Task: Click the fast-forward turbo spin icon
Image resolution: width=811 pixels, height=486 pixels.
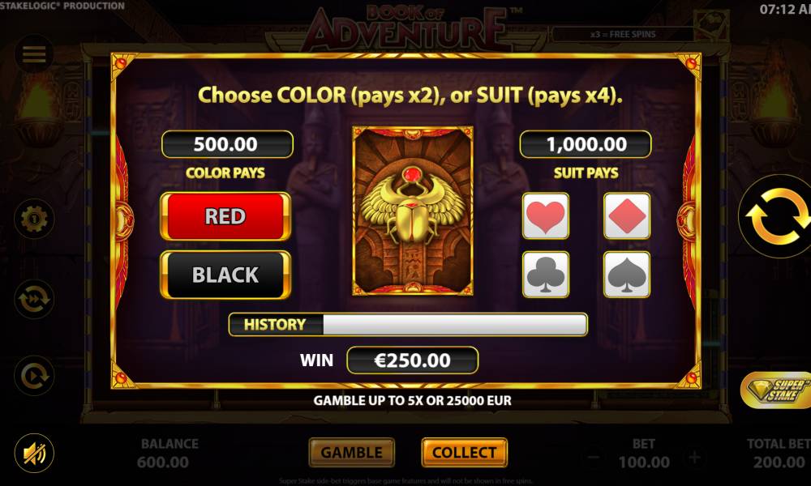Action: (x=34, y=299)
